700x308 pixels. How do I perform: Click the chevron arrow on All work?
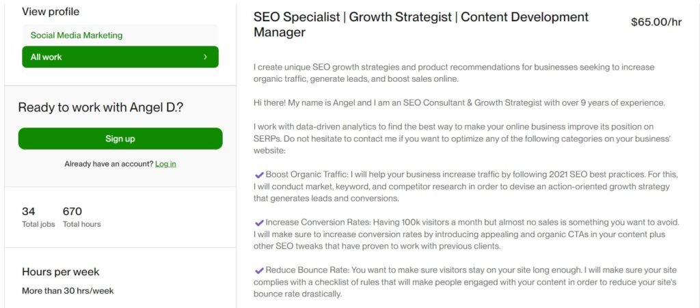[x=205, y=57]
